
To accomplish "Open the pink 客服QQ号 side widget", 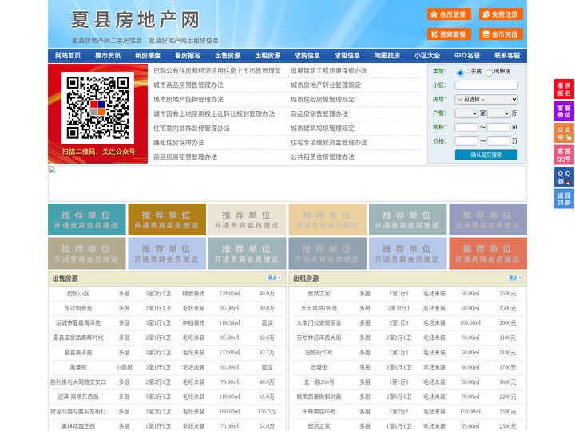I will 564,155.
